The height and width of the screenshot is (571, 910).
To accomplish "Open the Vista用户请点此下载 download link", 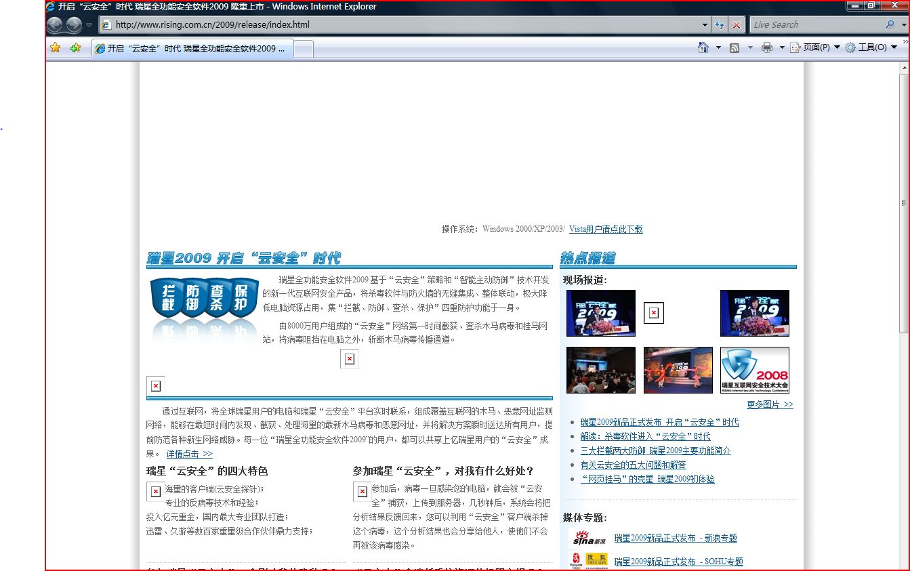I will pos(606,229).
